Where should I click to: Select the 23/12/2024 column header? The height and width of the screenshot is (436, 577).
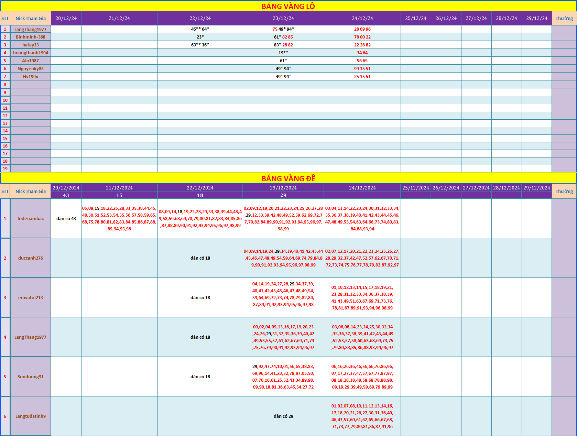point(283,188)
